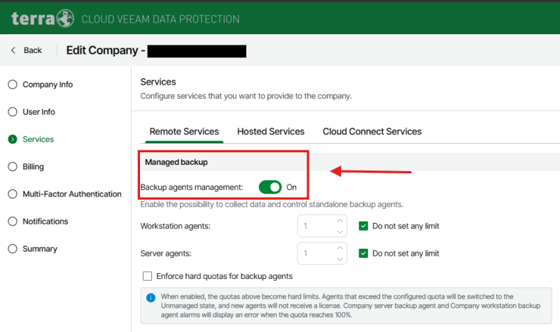The height and width of the screenshot is (332, 560).
Task: Click the CLOUD VEEAM DATA PROTECTION title
Action: [160, 19]
